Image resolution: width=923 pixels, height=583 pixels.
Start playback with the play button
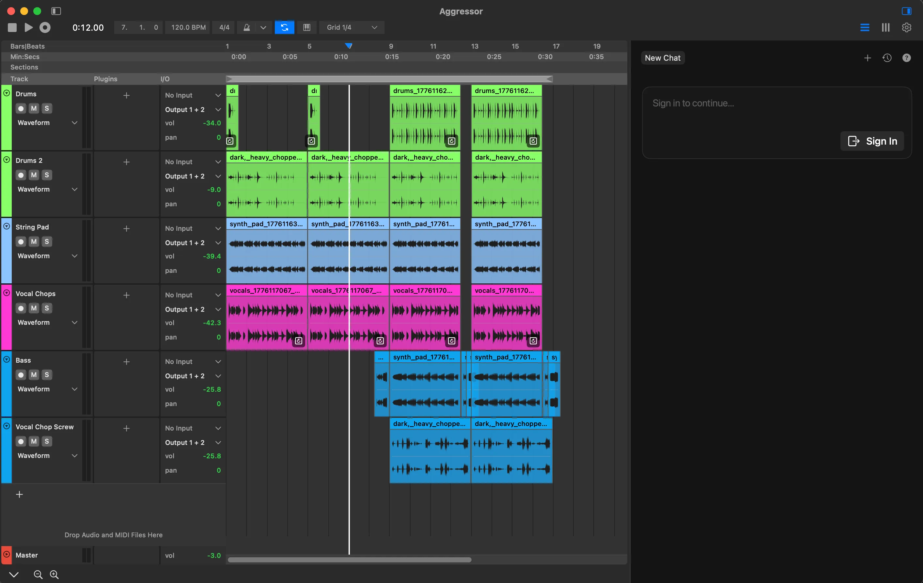pos(29,27)
